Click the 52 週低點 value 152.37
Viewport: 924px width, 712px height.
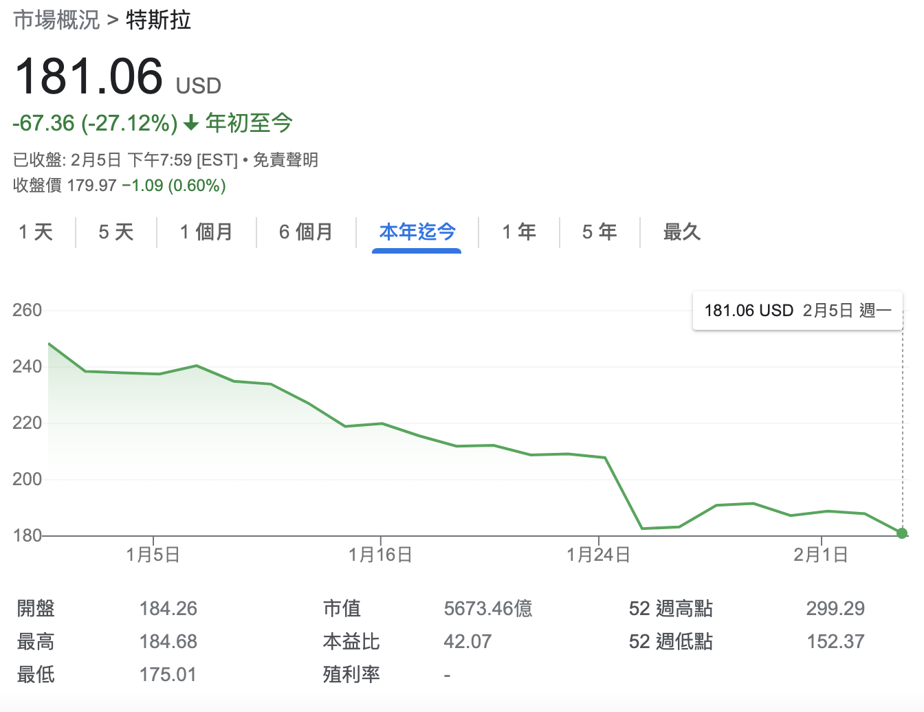click(835, 641)
